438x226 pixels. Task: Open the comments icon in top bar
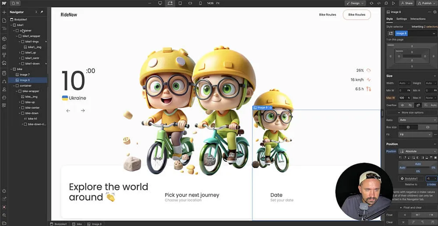coord(386,4)
